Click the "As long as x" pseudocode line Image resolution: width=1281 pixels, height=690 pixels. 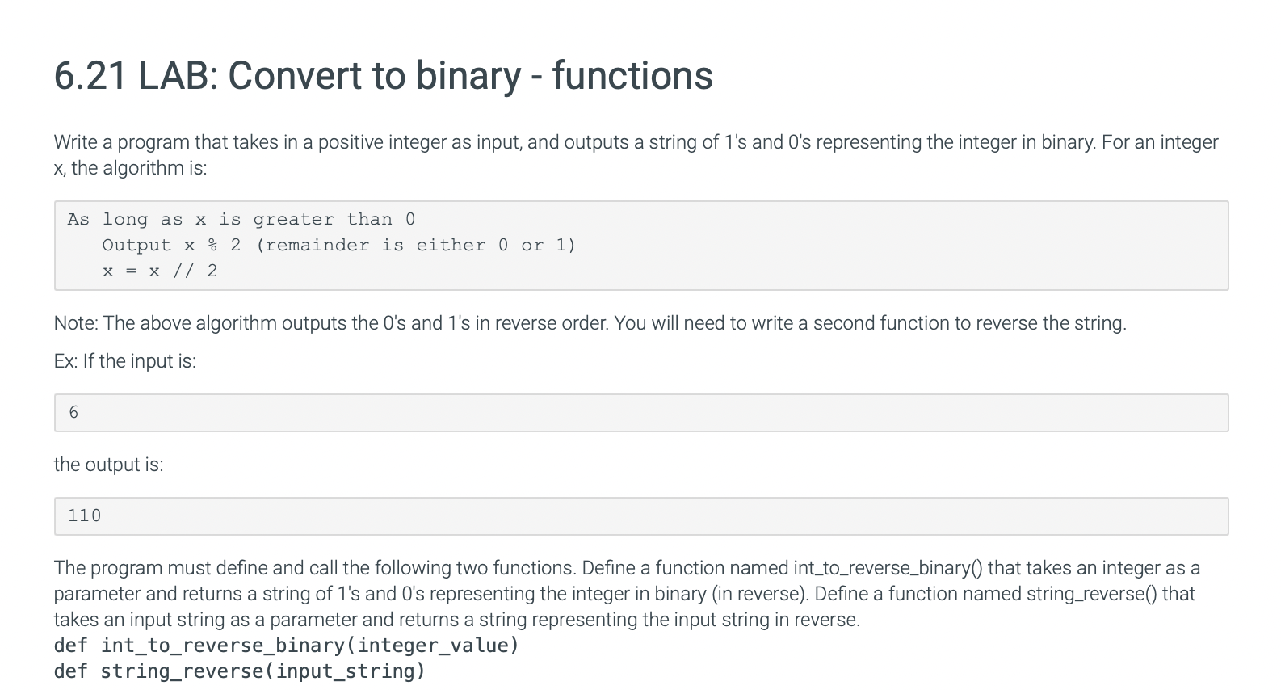point(241,220)
